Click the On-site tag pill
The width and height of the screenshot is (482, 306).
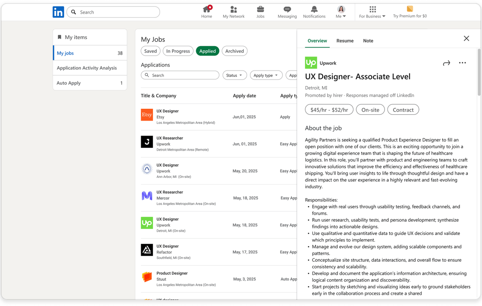(x=370, y=110)
